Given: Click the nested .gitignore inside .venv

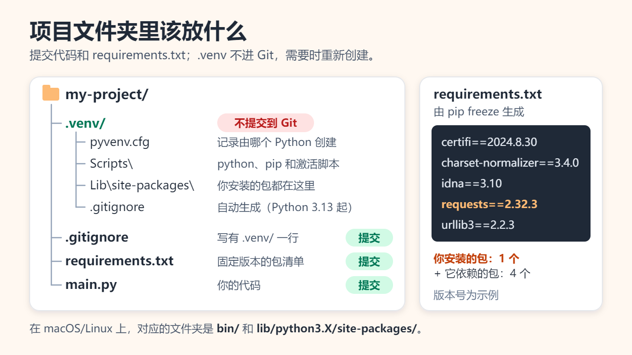Looking at the screenshot, I should 117,207.
